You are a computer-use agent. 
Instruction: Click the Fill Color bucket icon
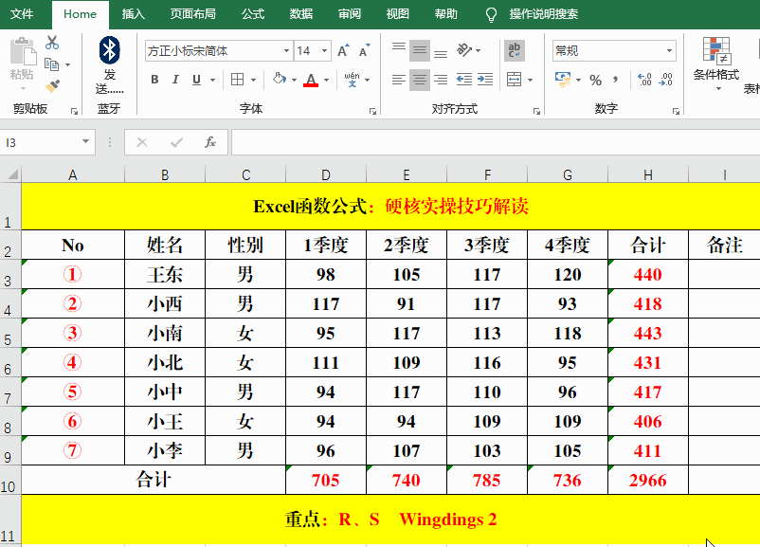278,80
